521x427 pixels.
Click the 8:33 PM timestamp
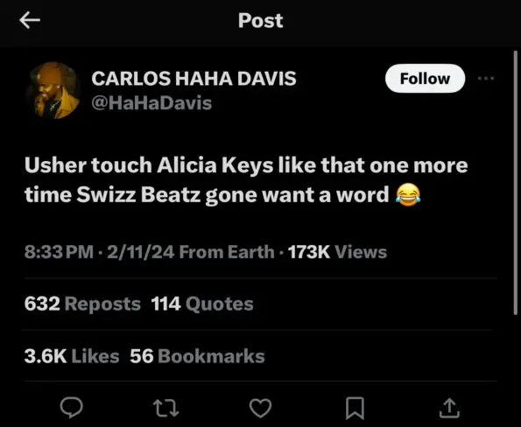pyautogui.click(x=59, y=252)
